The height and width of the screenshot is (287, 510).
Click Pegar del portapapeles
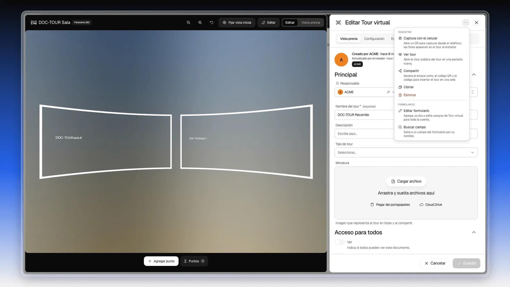click(390, 205)
